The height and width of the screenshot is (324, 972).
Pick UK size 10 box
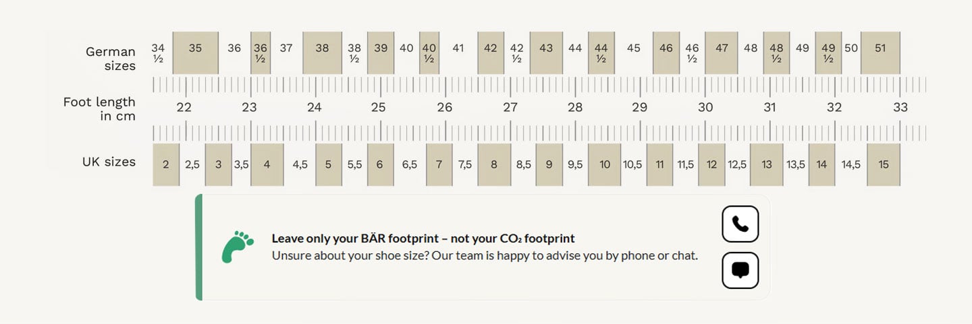(x=605, y=164)
